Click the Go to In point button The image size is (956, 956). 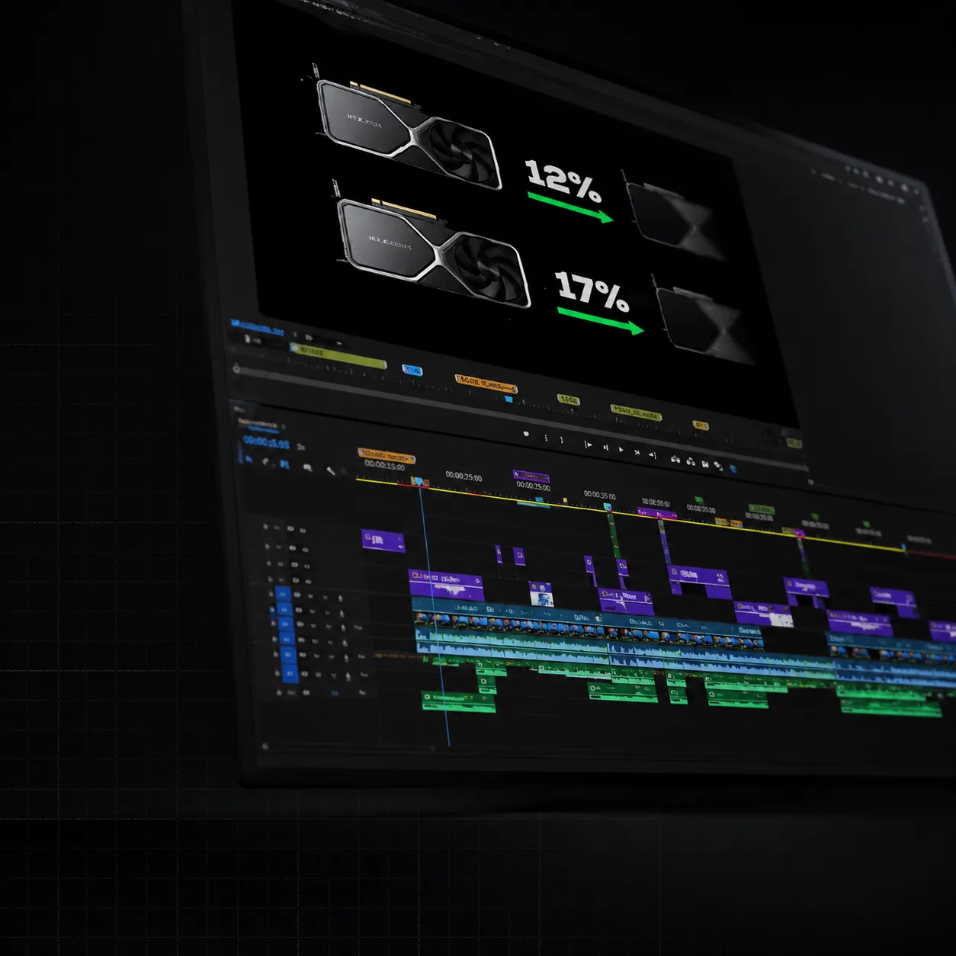point(588,444)
